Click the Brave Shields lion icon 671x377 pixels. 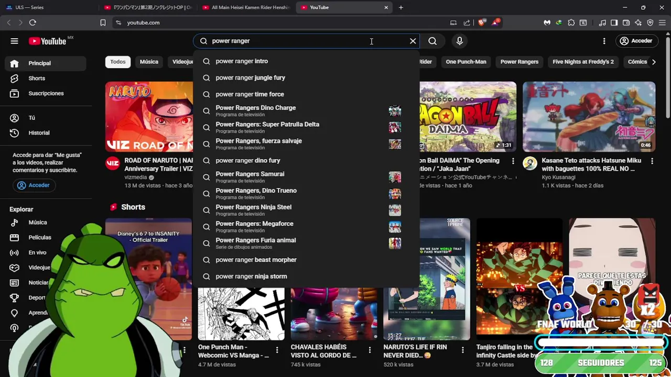(x=482, y=23)
